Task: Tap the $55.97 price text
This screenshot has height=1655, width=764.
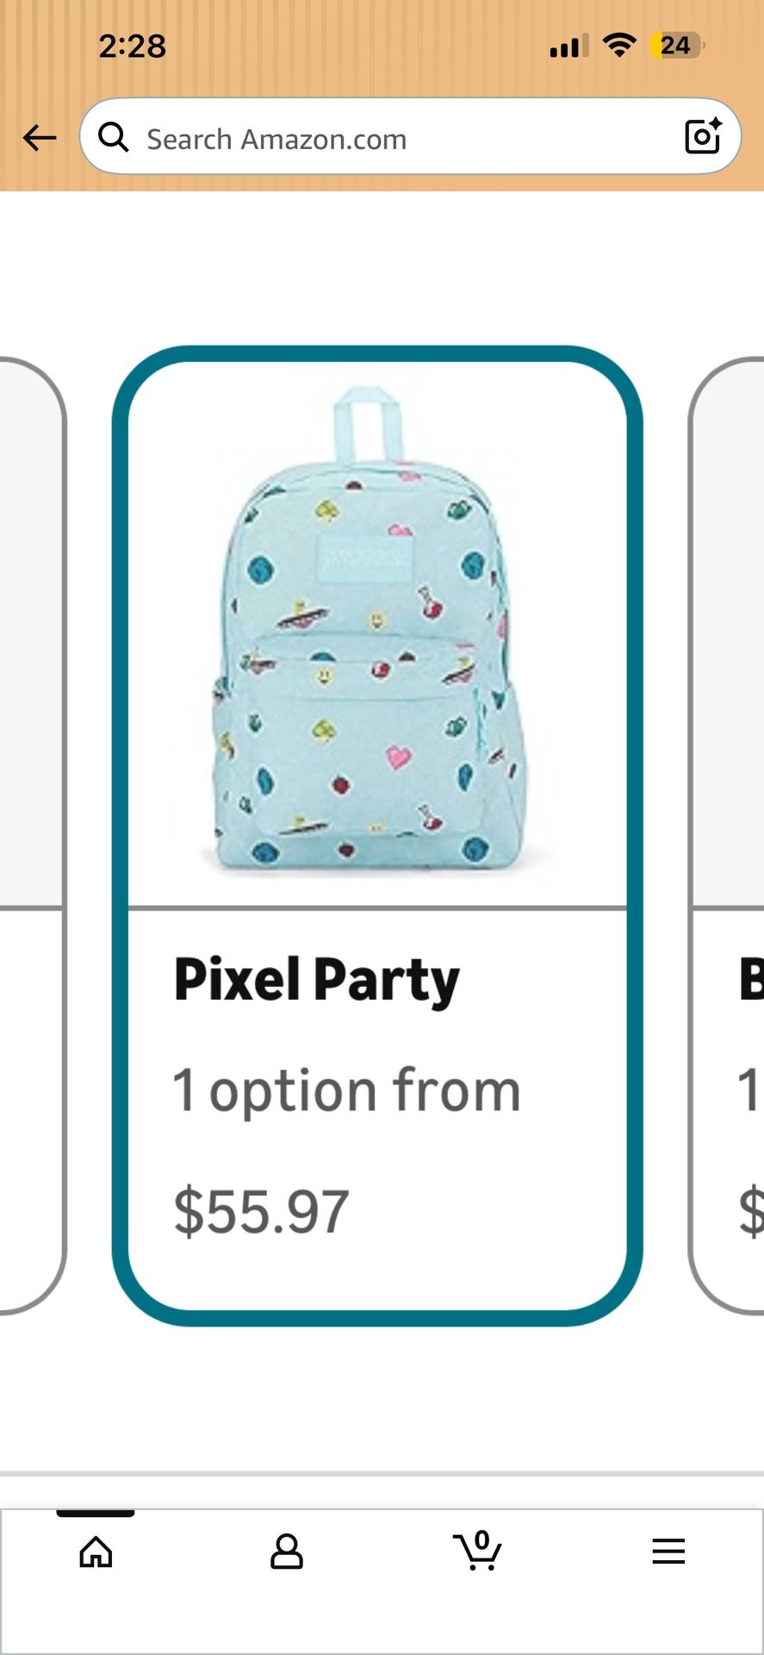Action: pyautogui.click(x=262, y=1211)
